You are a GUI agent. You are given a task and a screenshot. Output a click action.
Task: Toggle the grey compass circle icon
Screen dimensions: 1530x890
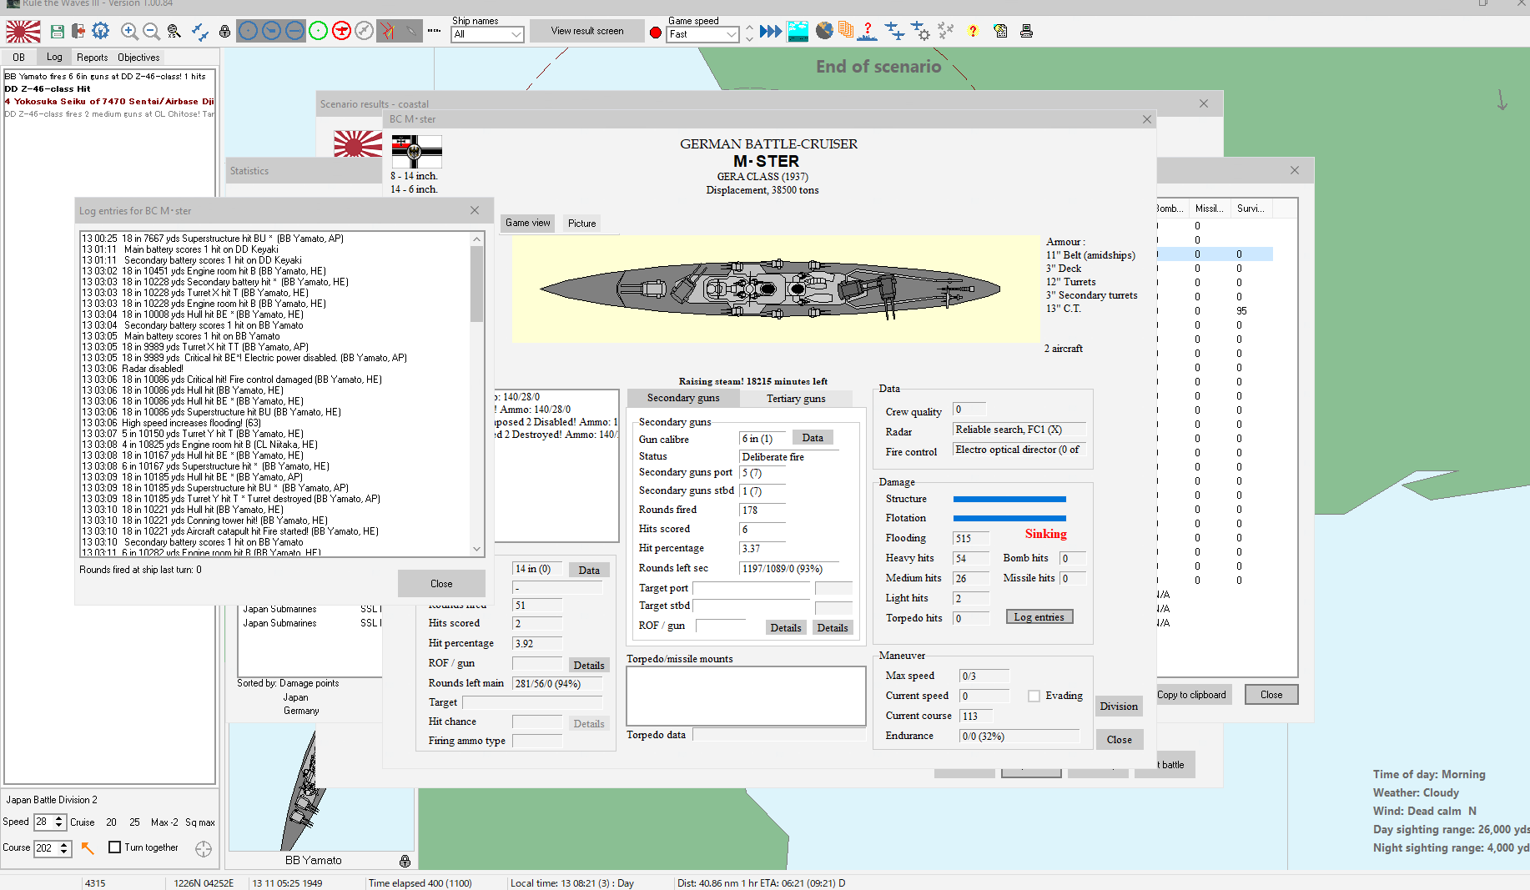point(365,32)
